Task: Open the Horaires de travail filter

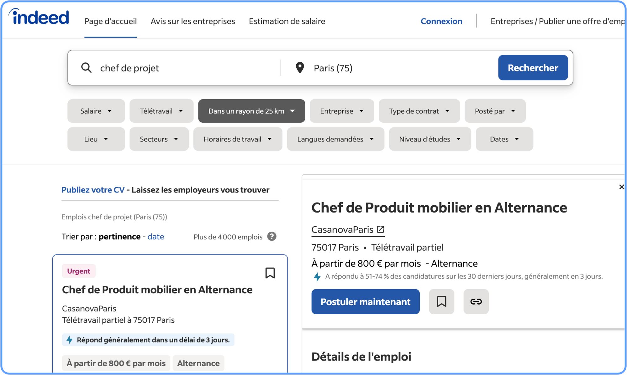Action: click(238, 139)
